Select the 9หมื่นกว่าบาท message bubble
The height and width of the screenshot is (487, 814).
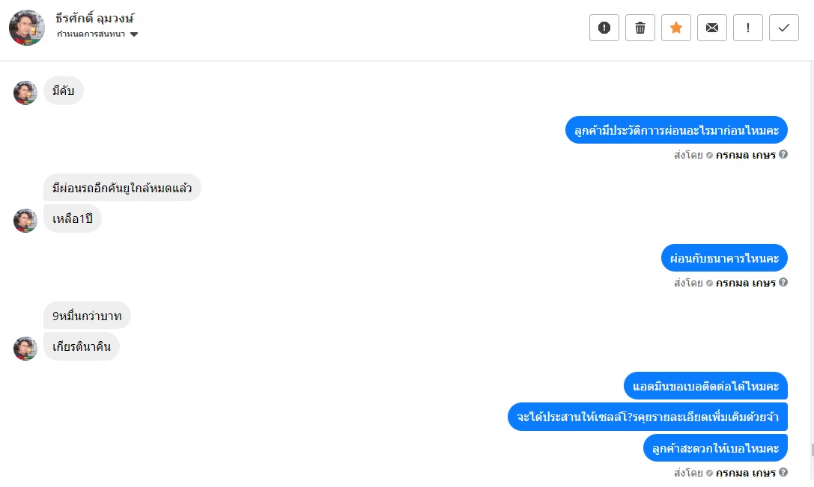click(87, 316)
